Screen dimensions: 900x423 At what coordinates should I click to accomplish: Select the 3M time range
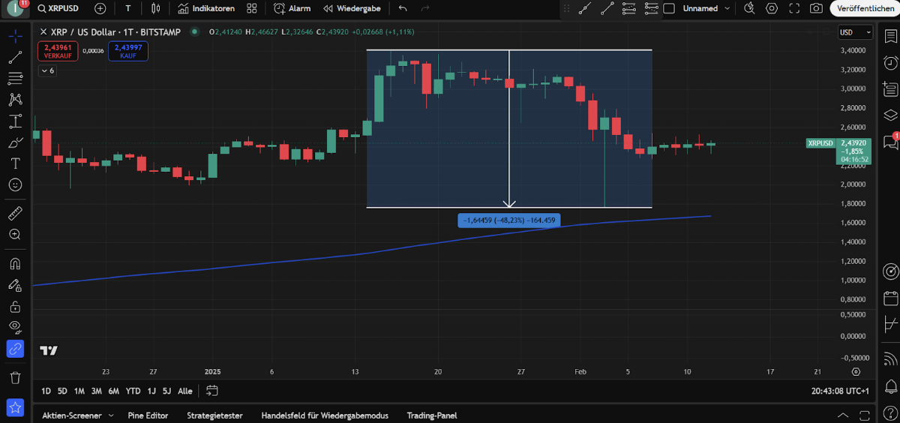click(x=96, y=391)
